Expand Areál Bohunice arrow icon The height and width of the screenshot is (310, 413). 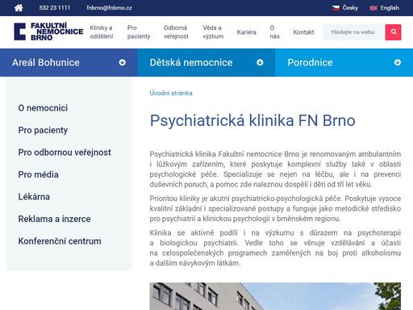(x=123, y=62)
